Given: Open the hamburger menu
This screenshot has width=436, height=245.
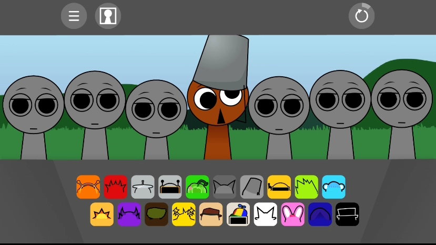Looking at the screenshot, I should (x=74, y=16).
